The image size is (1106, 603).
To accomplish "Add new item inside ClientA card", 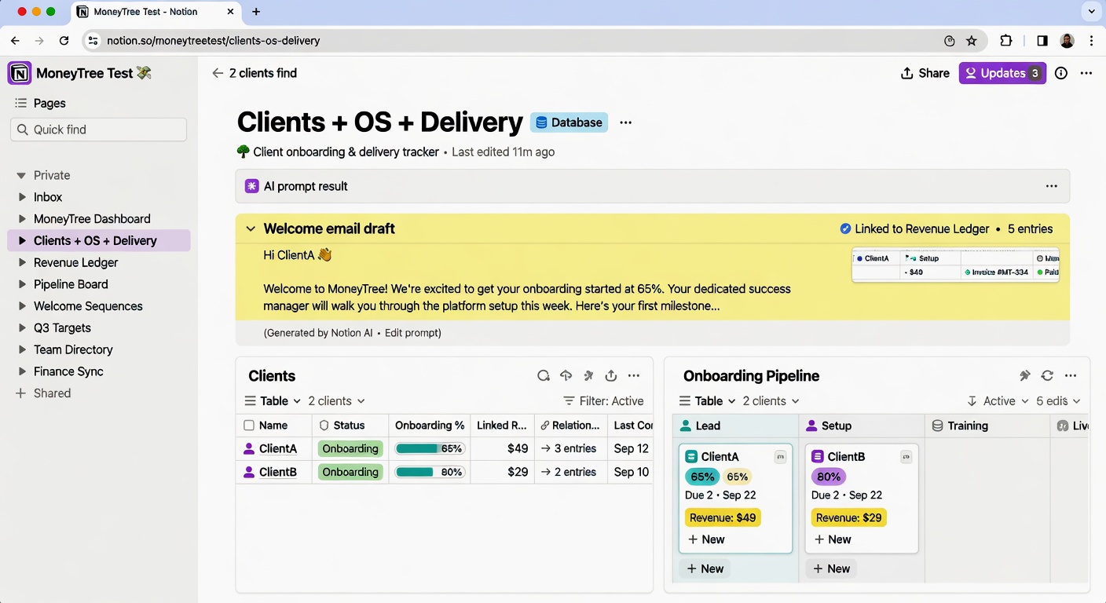I will (706, 539).
